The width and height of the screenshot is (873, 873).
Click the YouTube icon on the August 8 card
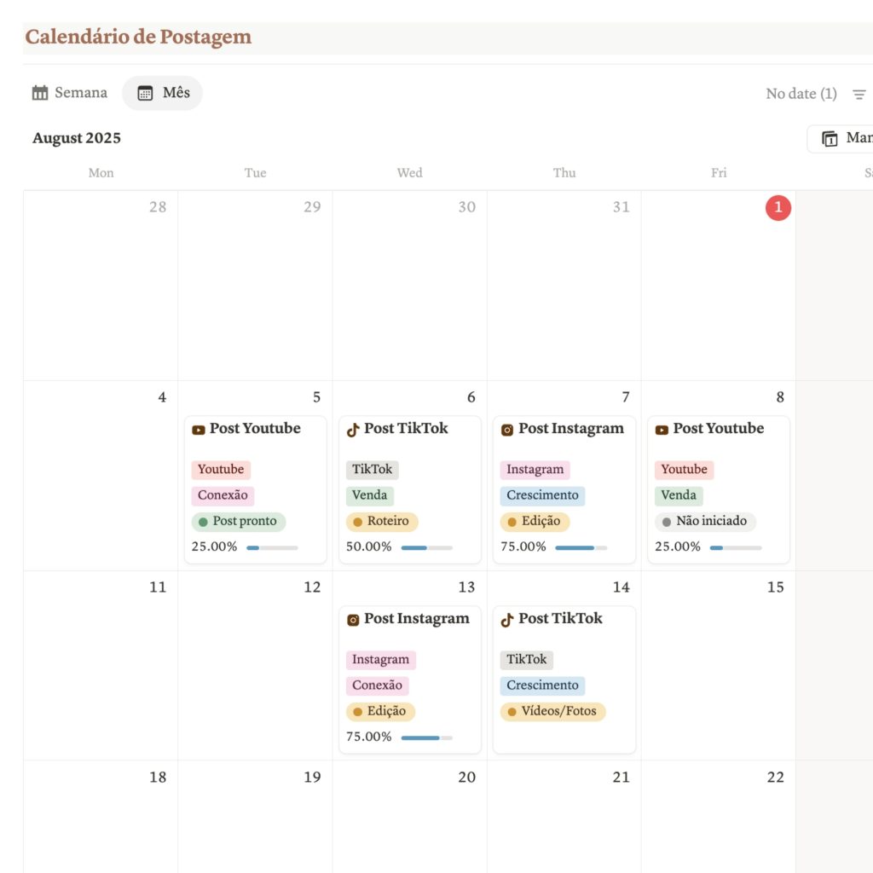click(662, 429)
